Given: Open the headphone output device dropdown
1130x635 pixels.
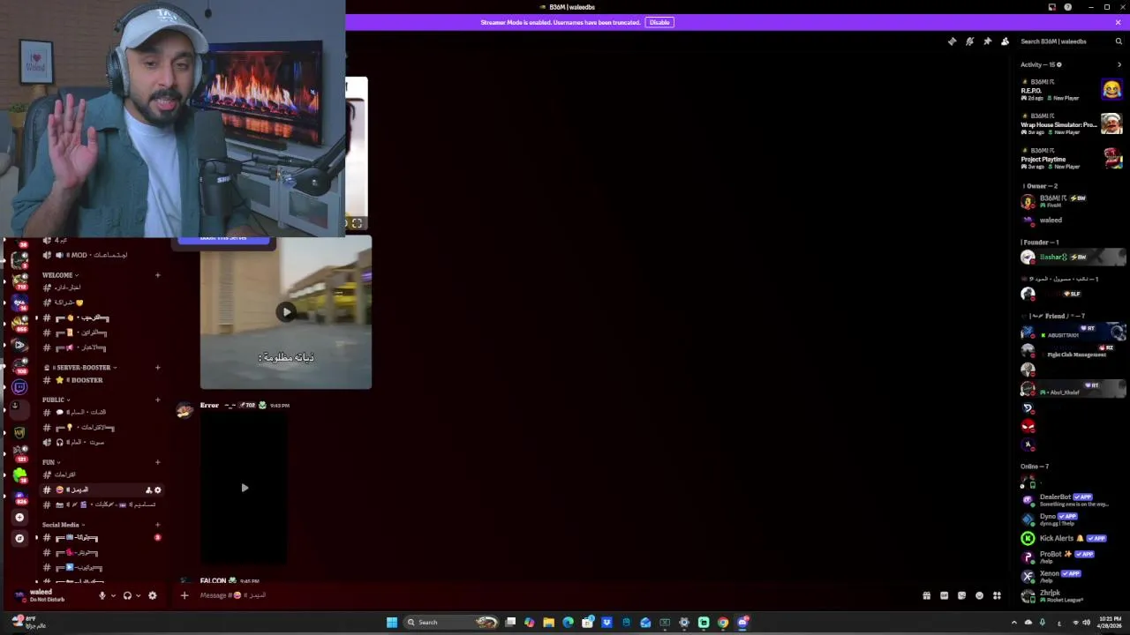Looking at the screenshot, I should click(138, 596).
